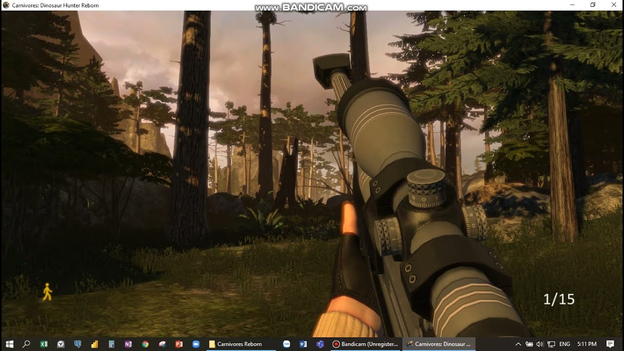Viewport: 624px width, 351px height.
Task: Click the game icon in title bar
Action: click(6, 5)
